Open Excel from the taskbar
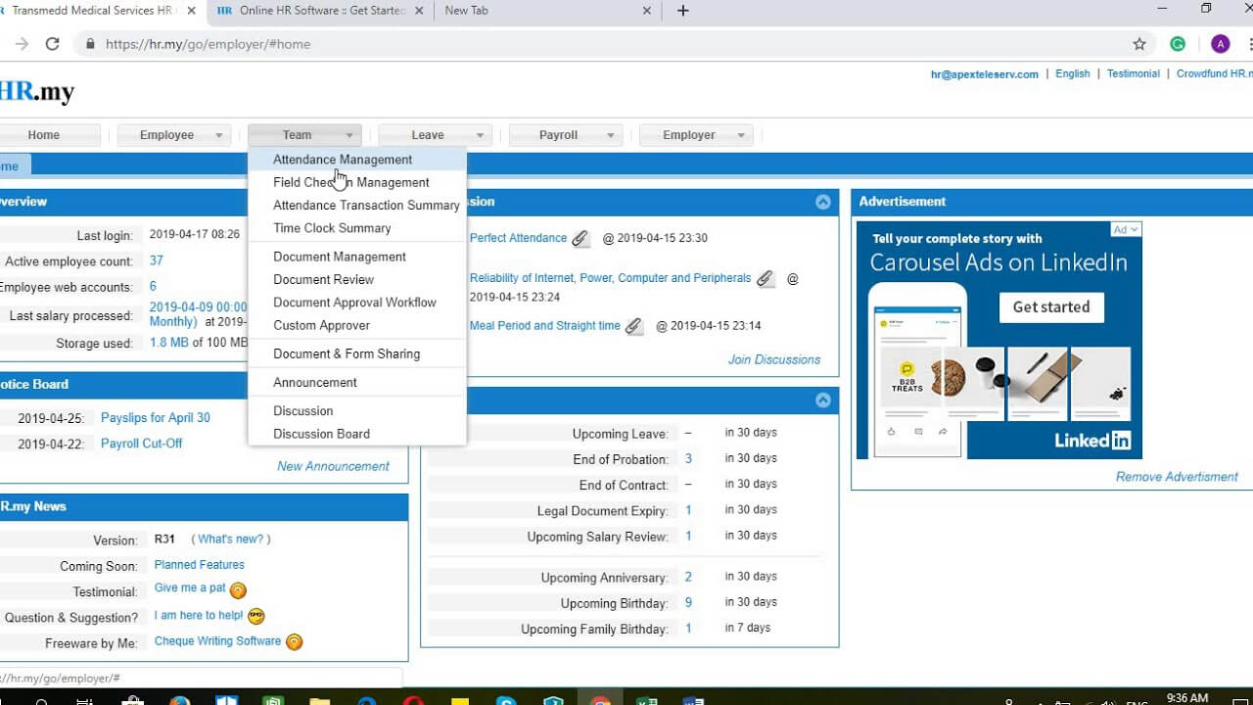This screenshot has height=705, width=1253. coord(647,701)
